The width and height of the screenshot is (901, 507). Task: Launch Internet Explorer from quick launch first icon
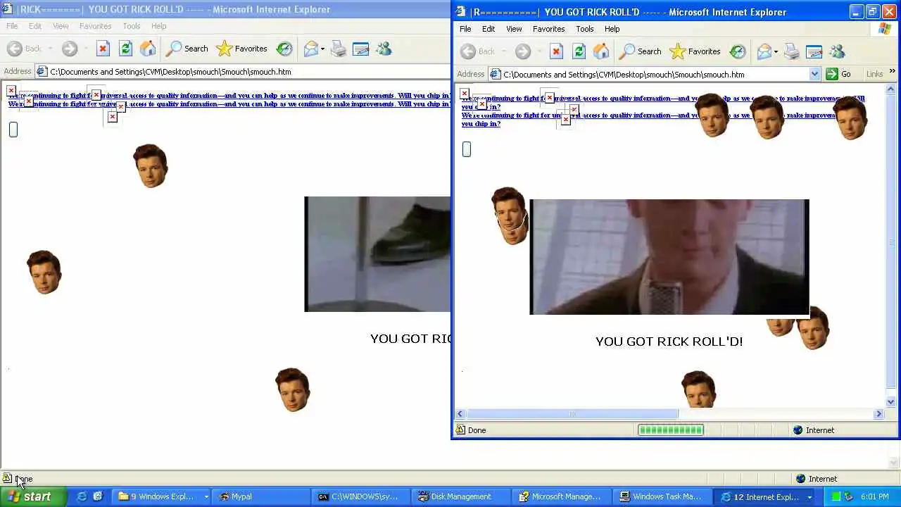pos(82,496)
